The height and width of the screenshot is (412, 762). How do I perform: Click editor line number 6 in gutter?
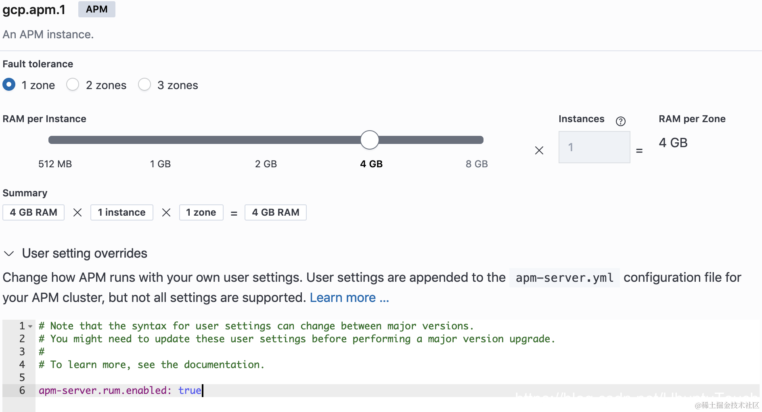[22, 391]
